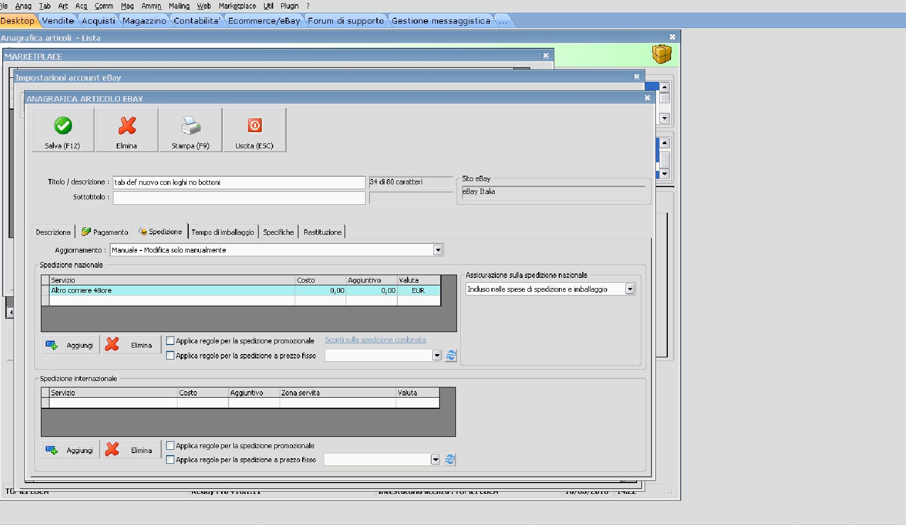Open the Specifiche tab
Image resolution: width=906 pixels, height=525 pixels.
(279, 232)
